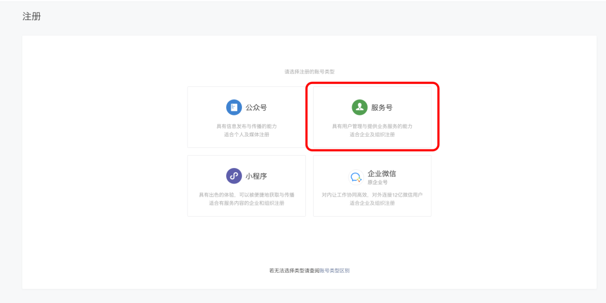
Task: Click the 注册 page heading
Action: (31, 17)
